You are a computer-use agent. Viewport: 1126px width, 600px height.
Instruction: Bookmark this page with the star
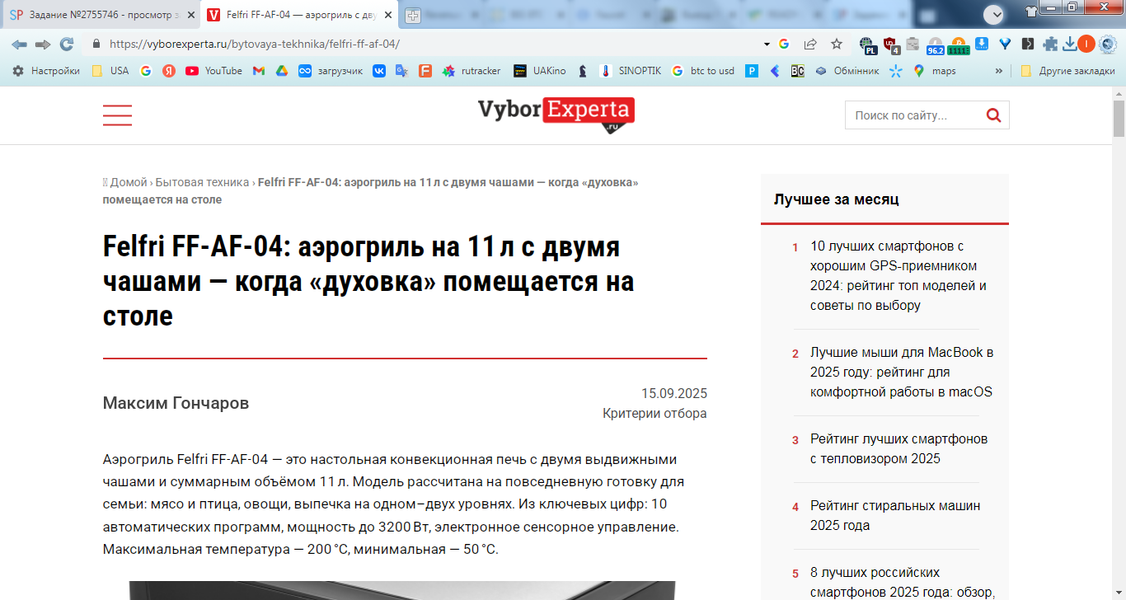point(837,44)
